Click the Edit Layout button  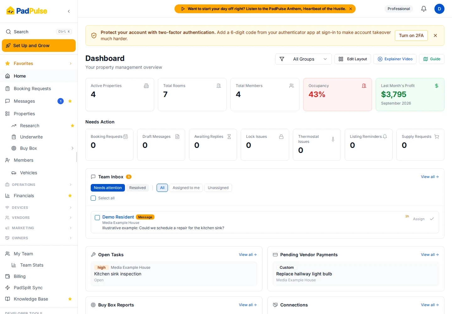click(x=352, y=59)
